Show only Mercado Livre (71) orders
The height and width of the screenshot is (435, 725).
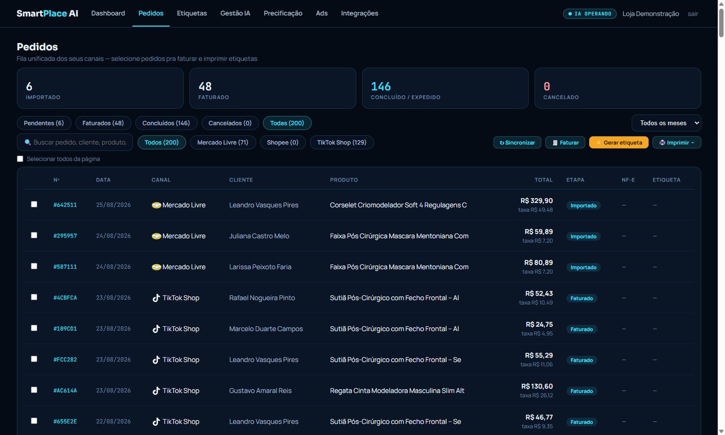pyautogui.click(x=223, y=142)
